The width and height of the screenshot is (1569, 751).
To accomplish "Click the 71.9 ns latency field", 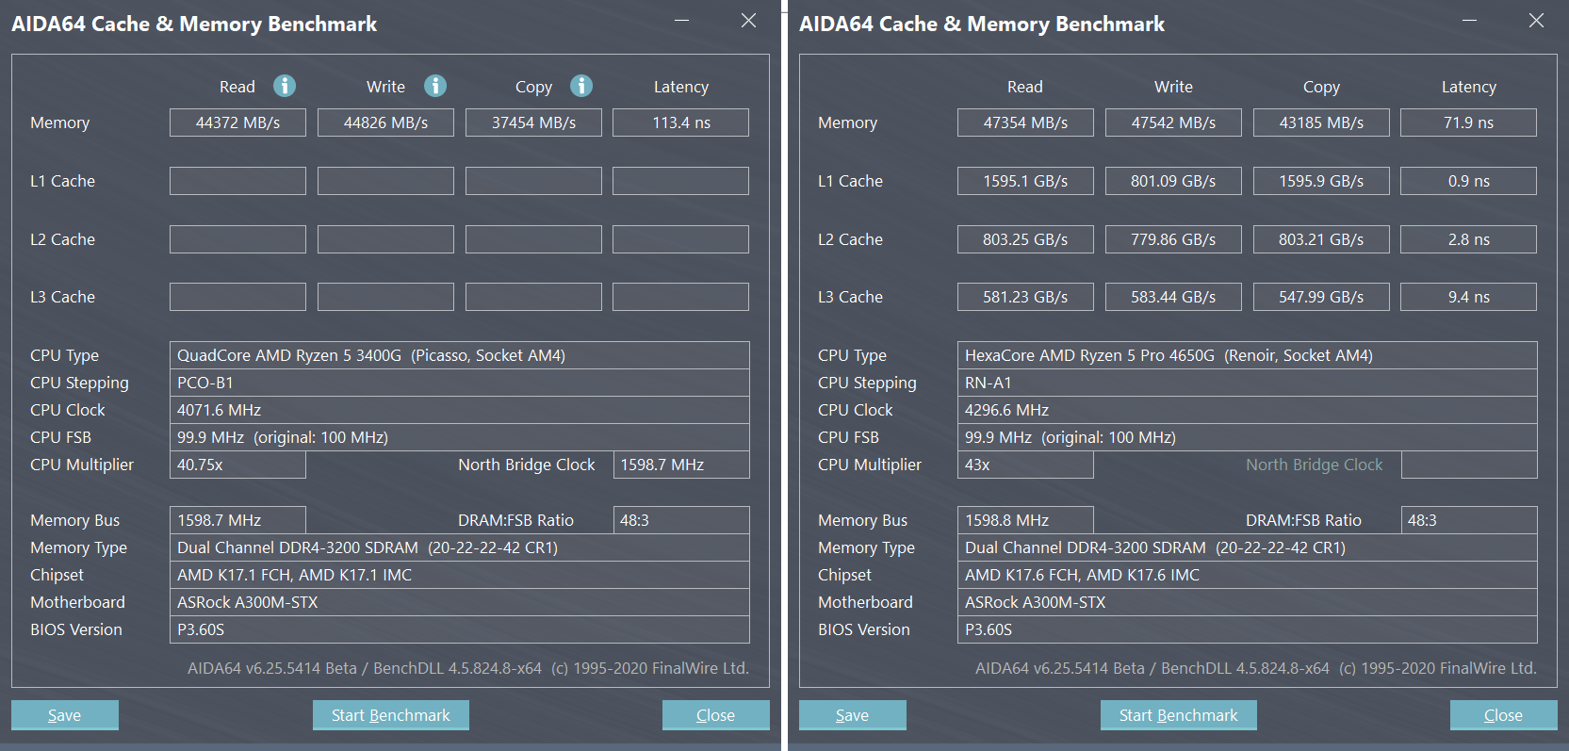I will [1468, 122].
